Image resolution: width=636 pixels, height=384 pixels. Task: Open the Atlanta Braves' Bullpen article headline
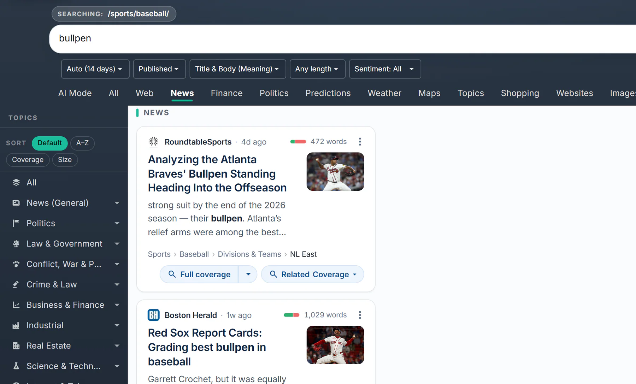pos(217,173)
